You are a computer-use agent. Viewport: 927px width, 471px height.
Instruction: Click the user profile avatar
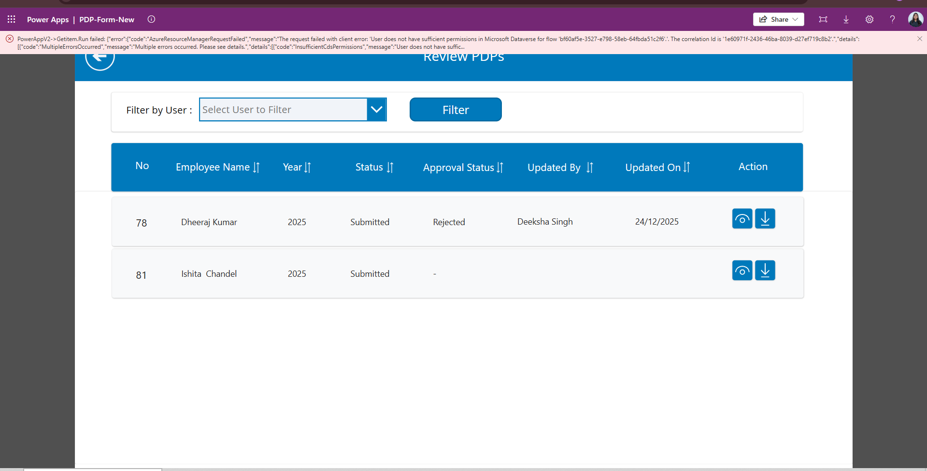[x=915, y=19]
